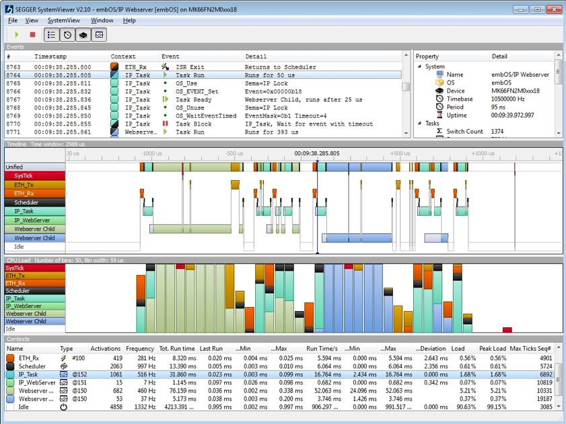The width and height of the screenshot is (566, 424).
Task: Sort contexts by Activations column header
Action: tap(105, 349)
